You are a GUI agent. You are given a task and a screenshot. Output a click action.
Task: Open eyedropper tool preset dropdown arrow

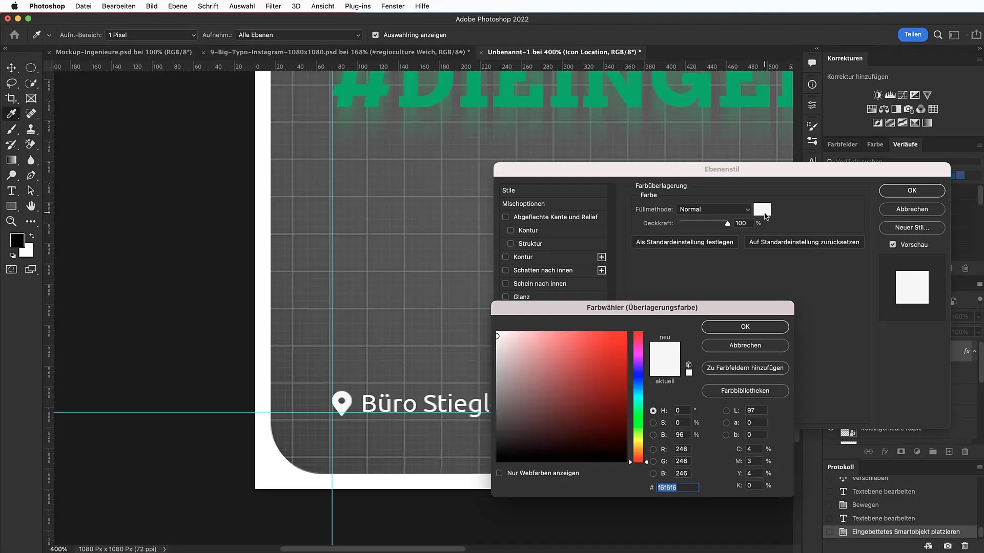click(49, 35)
